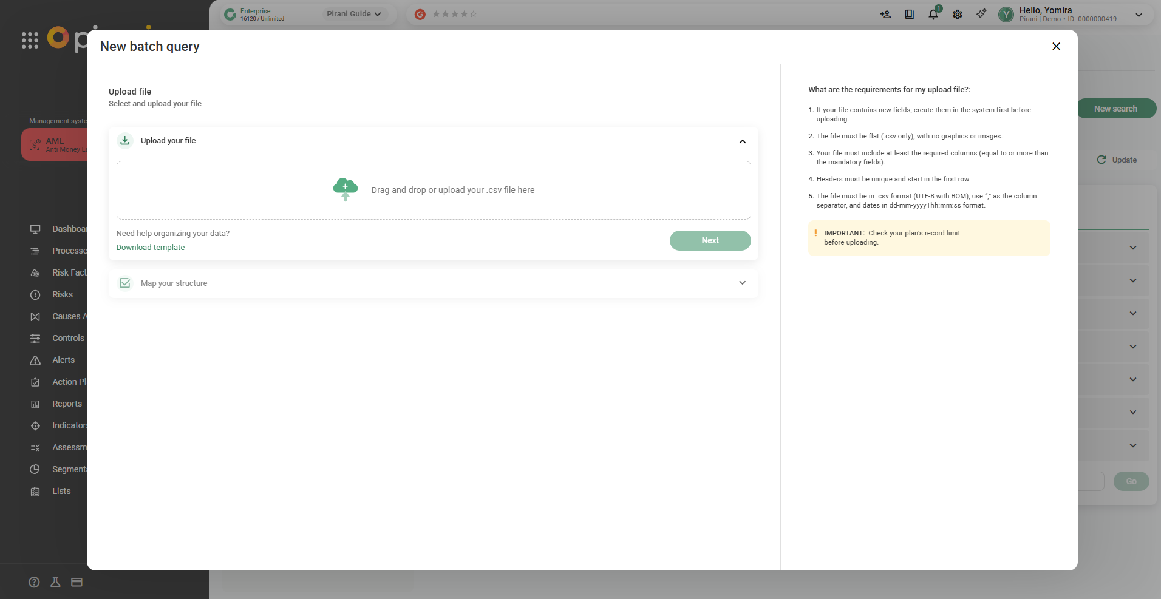This screenshot has height=599, width=1161.
Task: Click the cloud upload icon
Action: 345,189
